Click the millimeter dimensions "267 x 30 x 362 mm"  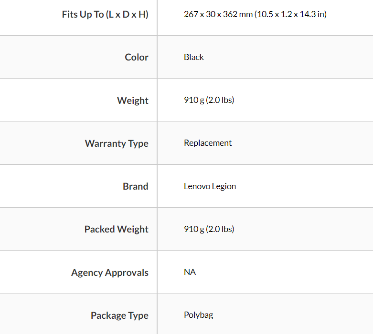point(218,14)
